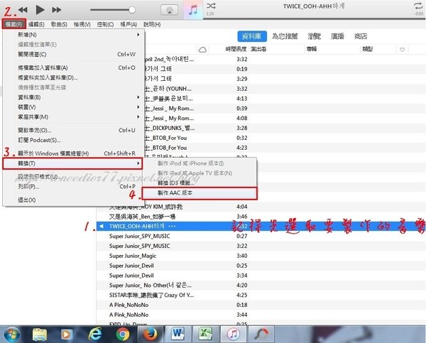The image size is (426, 343).
Task: Open Microsoft Word from the taskbar
Action: click(x=178, y=334)
